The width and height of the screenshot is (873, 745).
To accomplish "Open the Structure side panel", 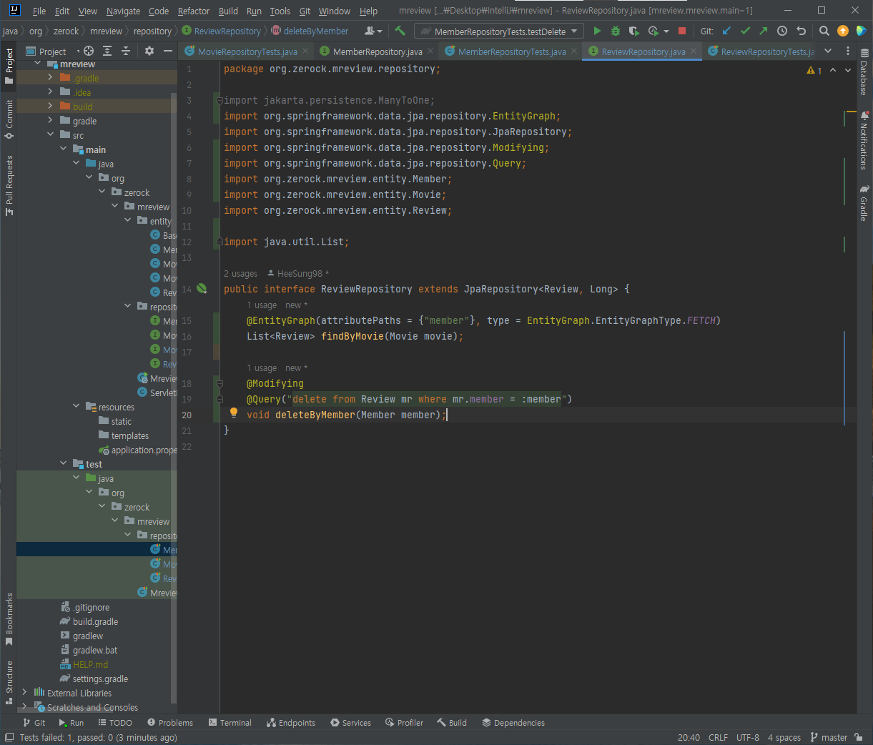I will 9,682.
